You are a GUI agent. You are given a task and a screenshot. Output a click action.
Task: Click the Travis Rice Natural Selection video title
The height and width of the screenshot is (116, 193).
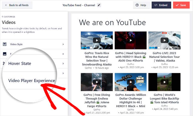point(97,59)
